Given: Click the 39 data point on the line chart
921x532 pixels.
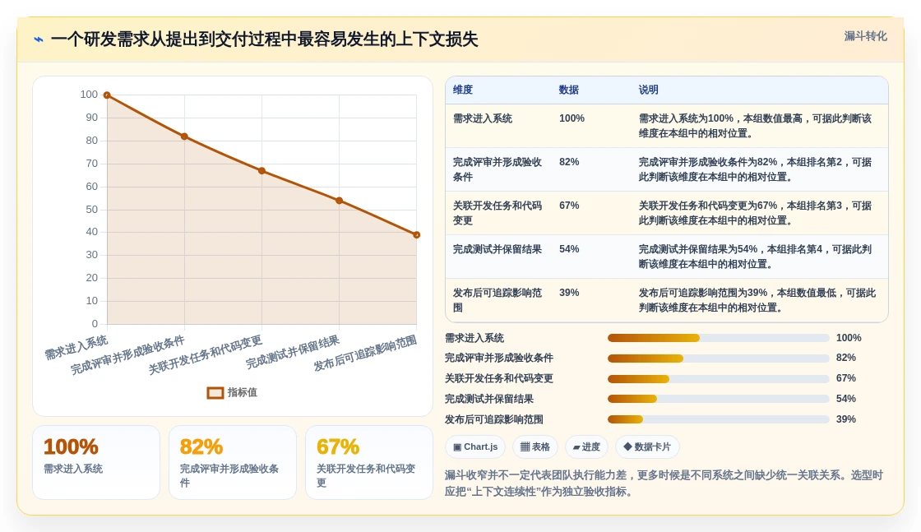Looking at the screenshot, I should pyautogui.click(x=416, y=235).
